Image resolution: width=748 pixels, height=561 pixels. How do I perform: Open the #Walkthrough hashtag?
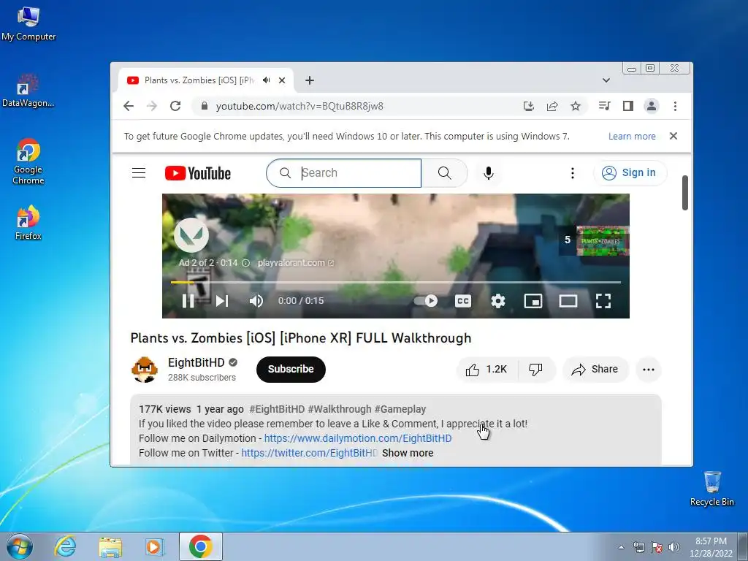340,409
